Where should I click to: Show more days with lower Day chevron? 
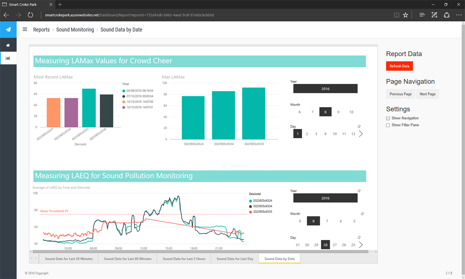[x=361, y=245]
